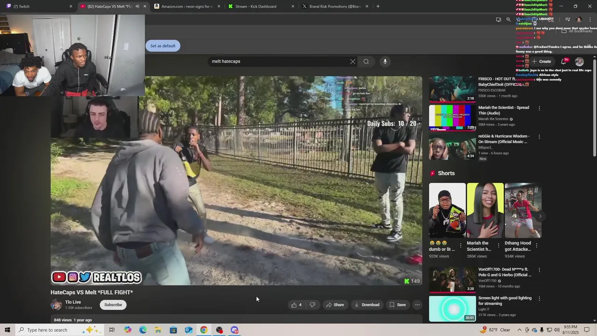Dislike the video with thumbs down

(x=312, y=305)
